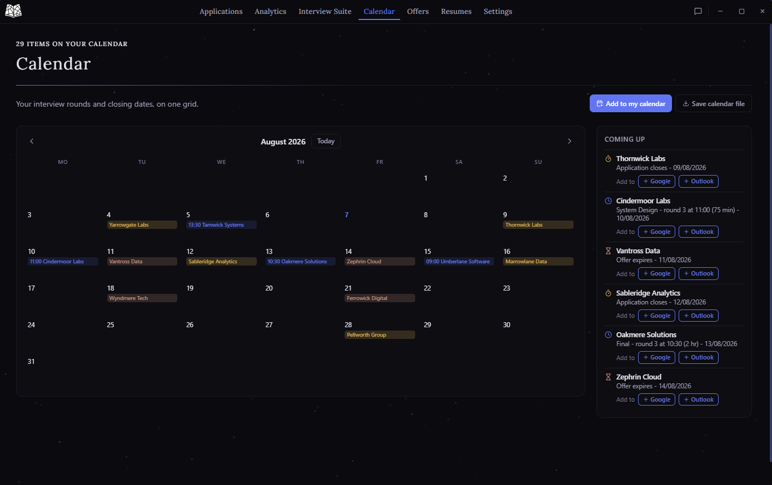The height and width of the screenshot is (485, 772).
Task: Select the Pellworth Group entry on August 28
Action: click(x=380, y=335)
